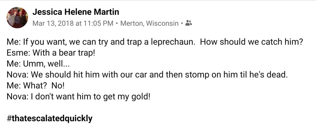The height and width of the screenshot is (124, 316).
Task: Click Jessica Helene Martin's profile picture
Action: click(x=17, y=17)
